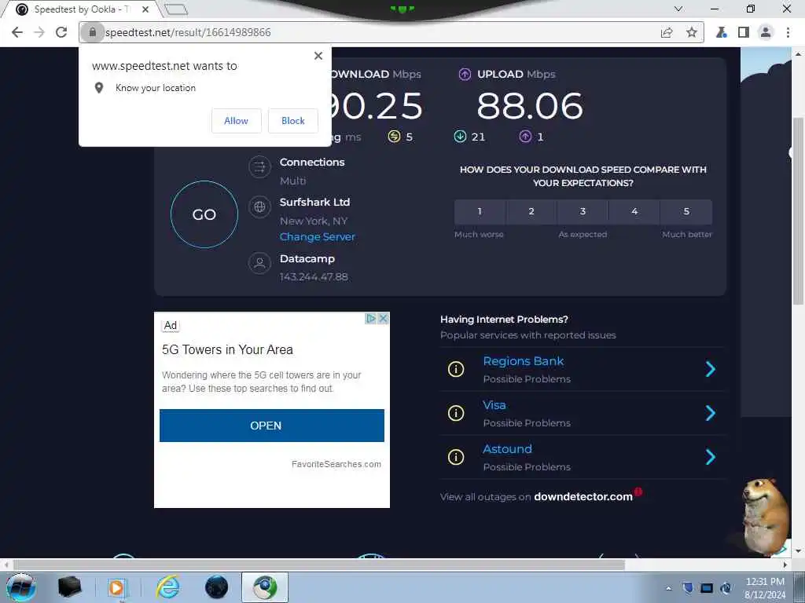Viewport: 805px width, 603px height.
Task: Click OPEN in the 5G Towers ad
Action: coord(271,426)
